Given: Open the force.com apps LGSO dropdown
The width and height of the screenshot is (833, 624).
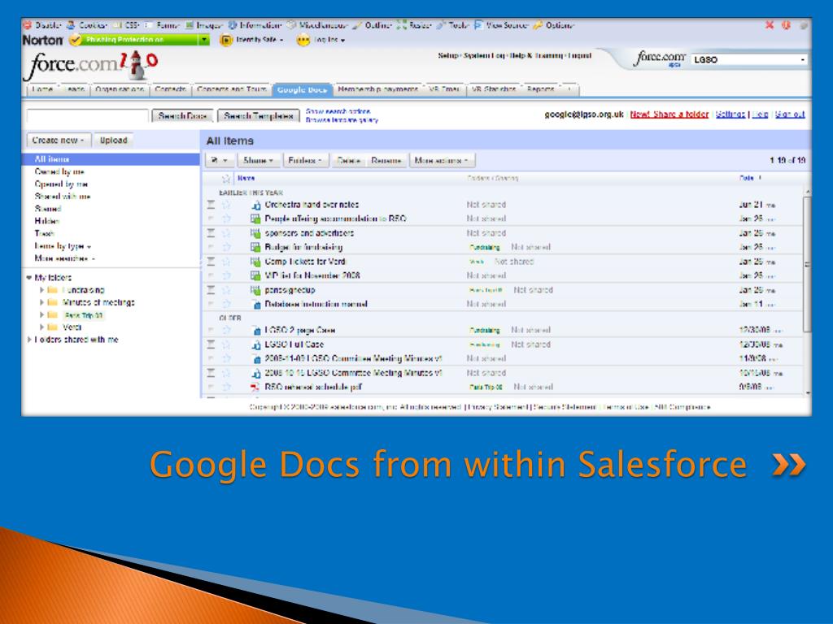Looking at the screenshot, I should (749, 60).
